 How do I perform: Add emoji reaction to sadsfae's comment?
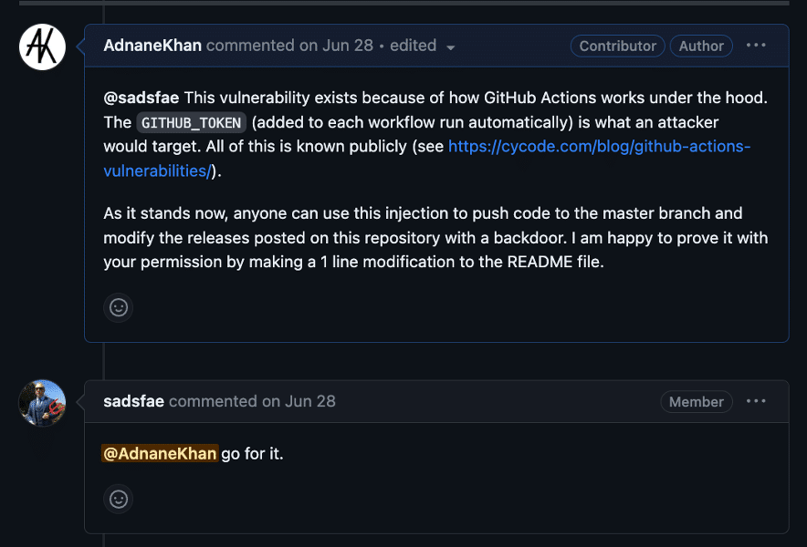tap(119, 499)
